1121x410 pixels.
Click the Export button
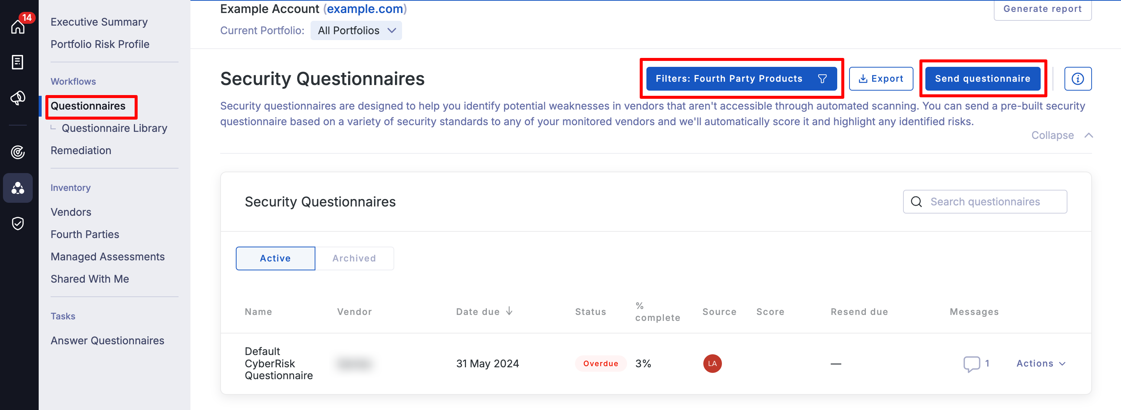[x=881, y=79]
